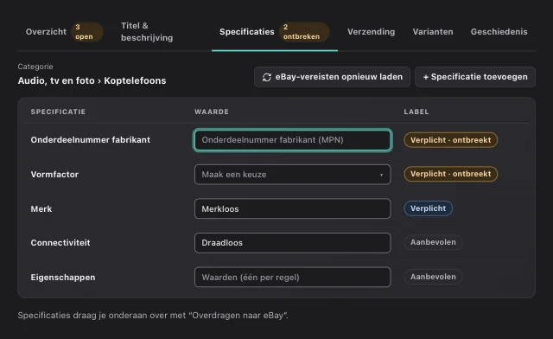The image size is (553, 339).
Task: Click 'Verplicht · ontbreekt' label for Vormfactor
Action: (x=450, y=174)
